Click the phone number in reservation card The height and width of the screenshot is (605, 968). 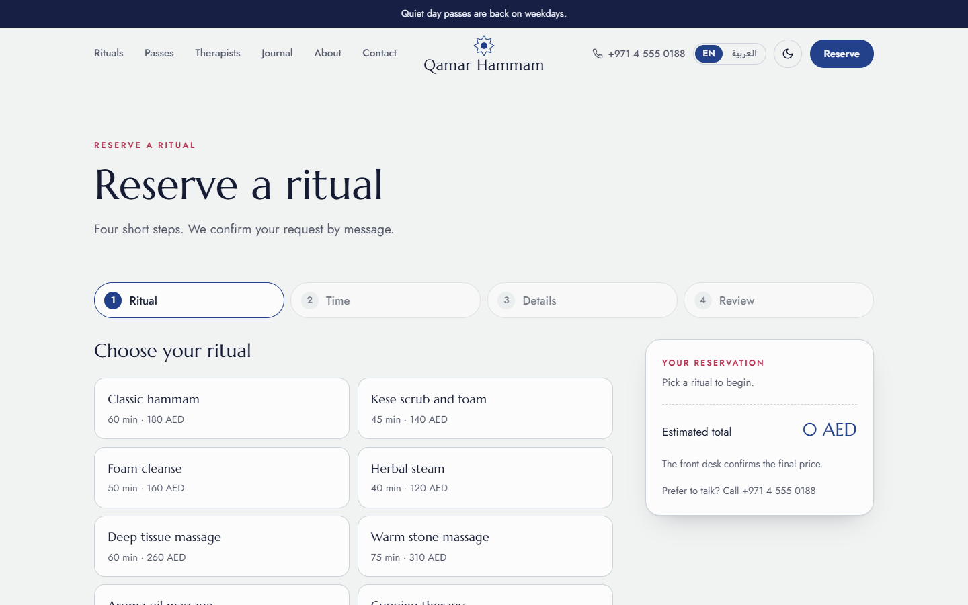click(x=778, y=491)
